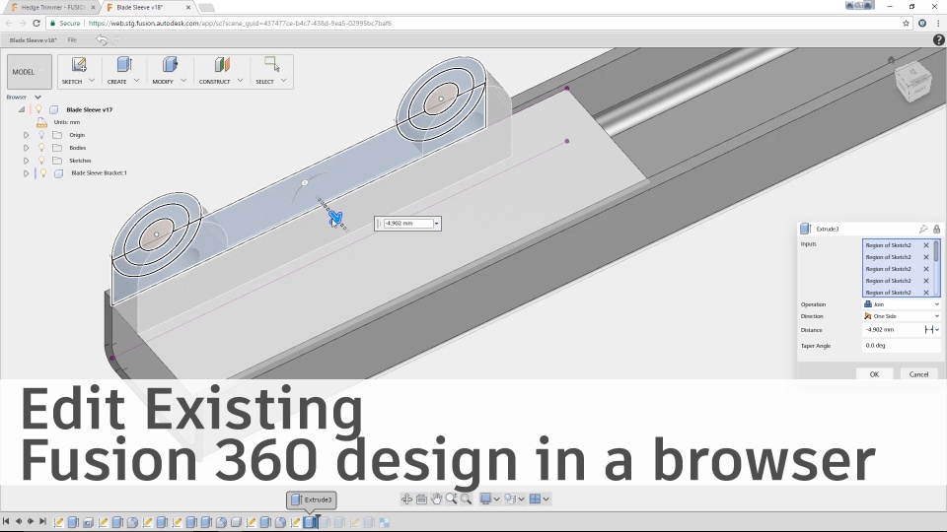Jump timeline to end
This screenshot has width=947, height=532.
pyautogui.click(x=42, y=521)
